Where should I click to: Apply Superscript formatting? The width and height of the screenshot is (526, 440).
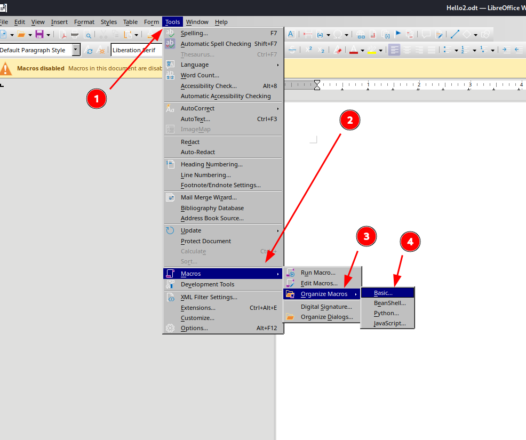click(x=309, y=50)
